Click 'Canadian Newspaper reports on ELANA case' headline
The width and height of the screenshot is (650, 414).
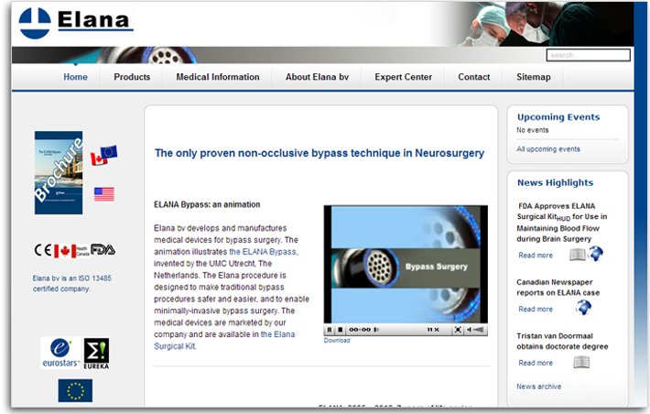(x=558, y=288)
